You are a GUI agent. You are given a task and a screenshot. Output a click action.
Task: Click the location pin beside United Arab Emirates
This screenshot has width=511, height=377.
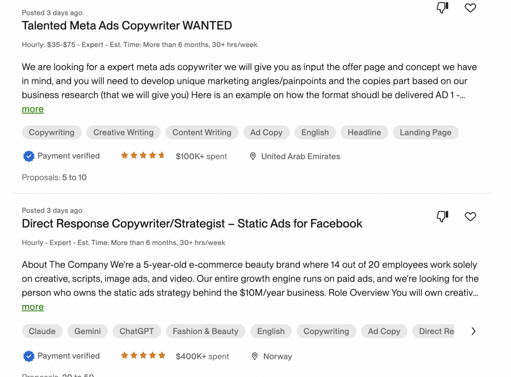(253, 156)
